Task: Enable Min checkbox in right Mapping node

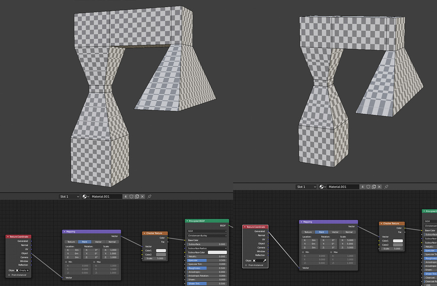Action: coord(303,252)
